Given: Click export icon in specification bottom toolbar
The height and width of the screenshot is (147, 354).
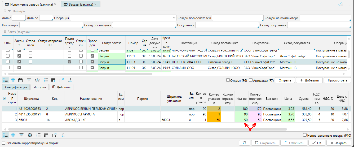Looking at the screenshot, I should click(54, 135).
